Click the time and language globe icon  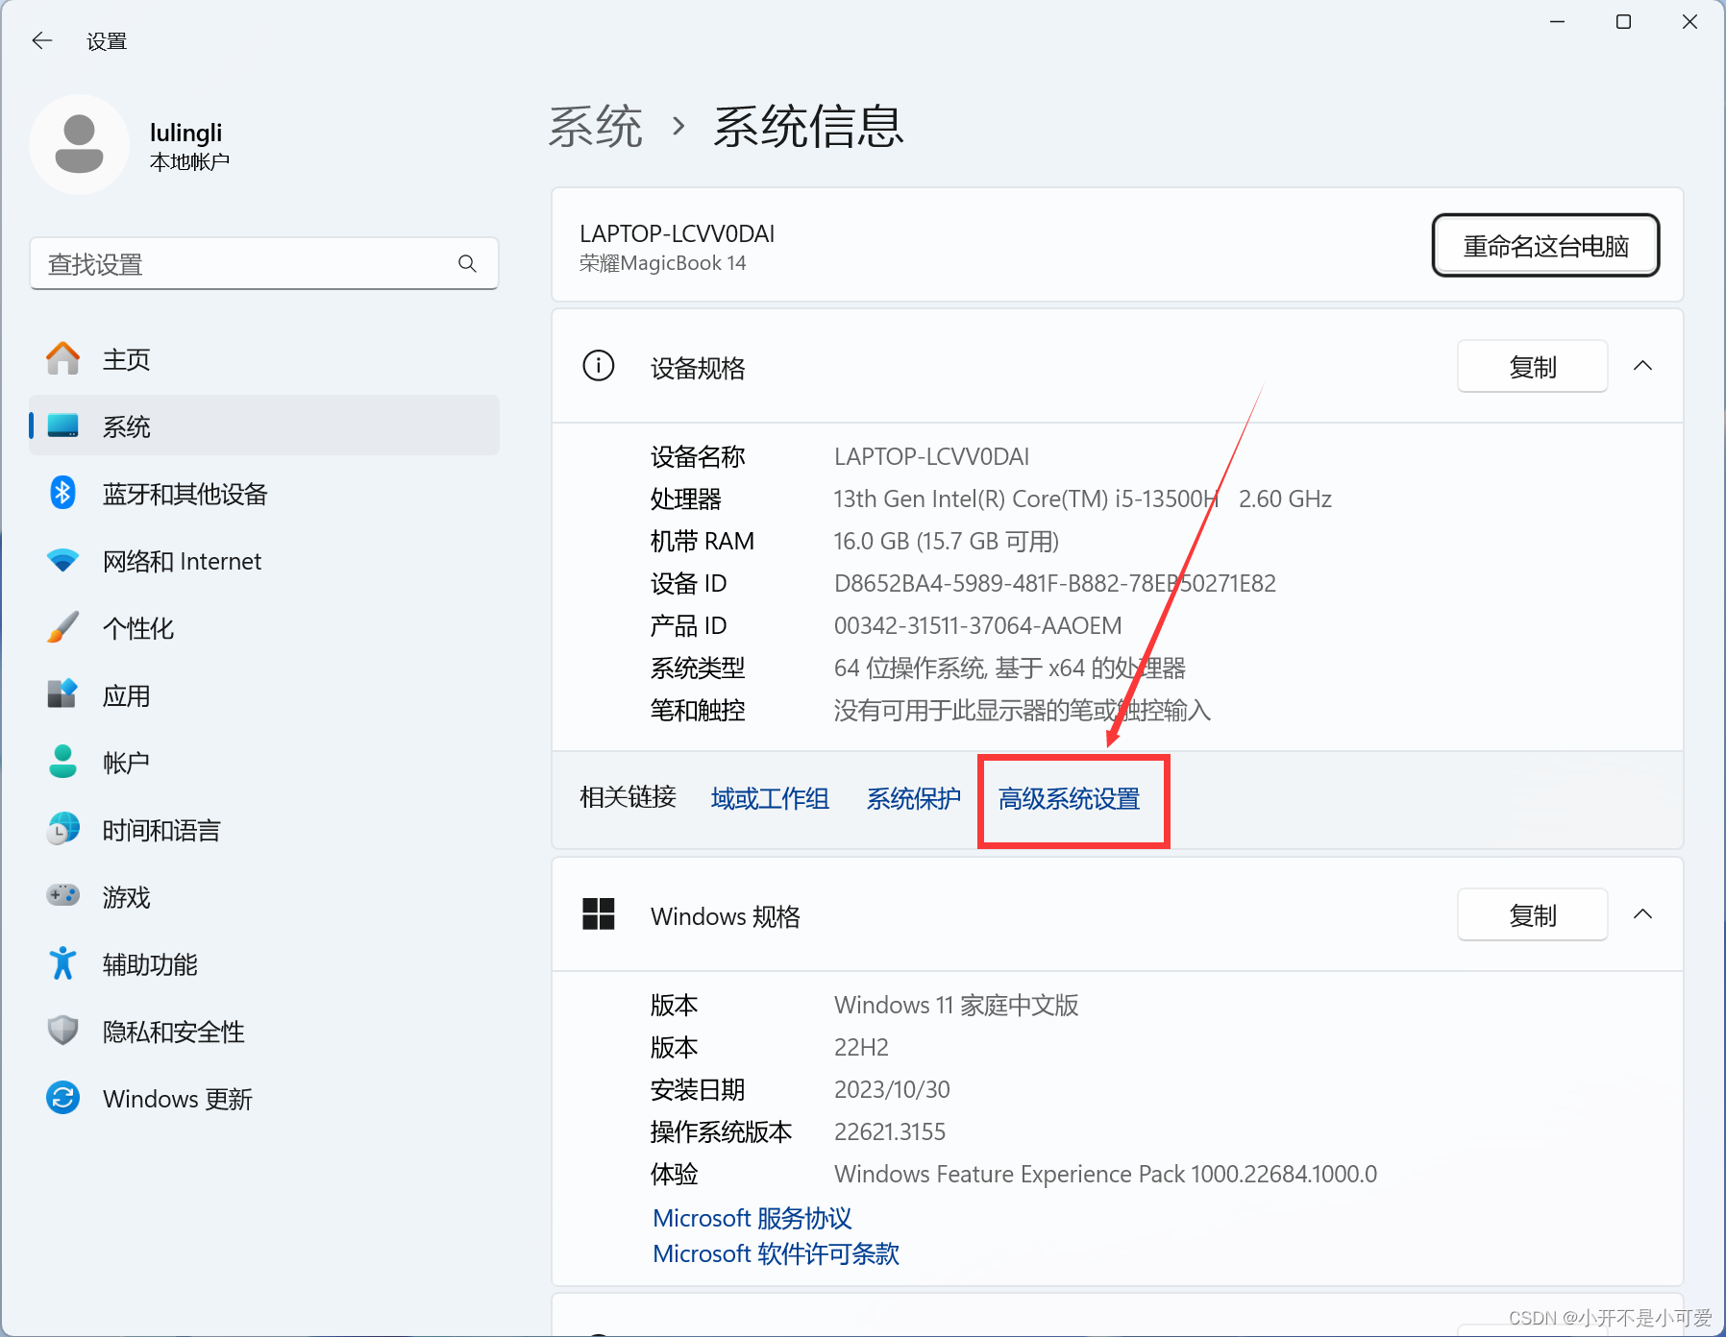click(x=63, y=829)
